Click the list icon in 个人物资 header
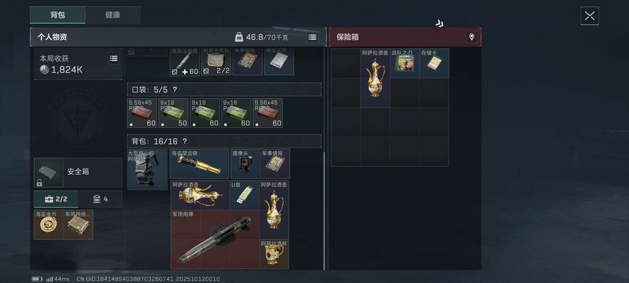 [313, 37]
